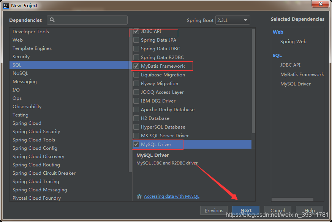
Task: Select Spring Cloud Routing category
Action: [x=69, y=165]
